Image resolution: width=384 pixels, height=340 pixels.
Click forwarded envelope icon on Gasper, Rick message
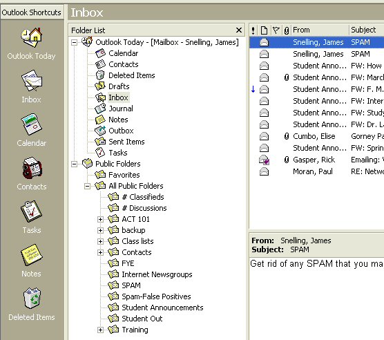[264, 160]
